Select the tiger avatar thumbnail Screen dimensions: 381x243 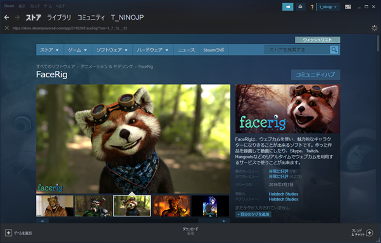(54, 206)
